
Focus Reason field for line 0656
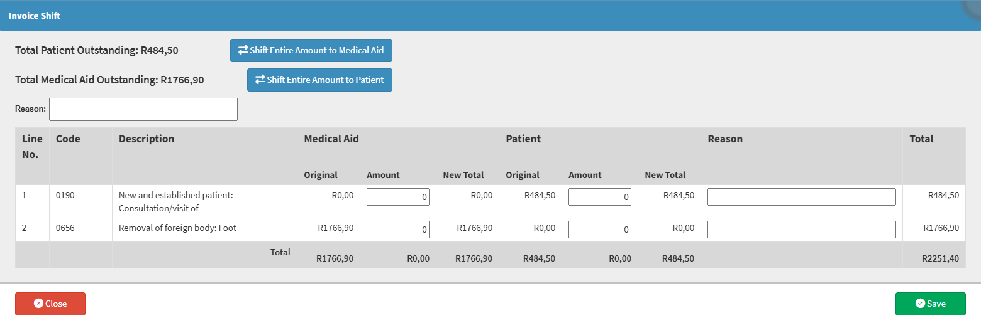tap(802, 230)
